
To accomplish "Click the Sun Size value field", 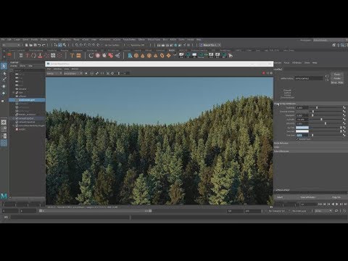I will click(302, 136).
